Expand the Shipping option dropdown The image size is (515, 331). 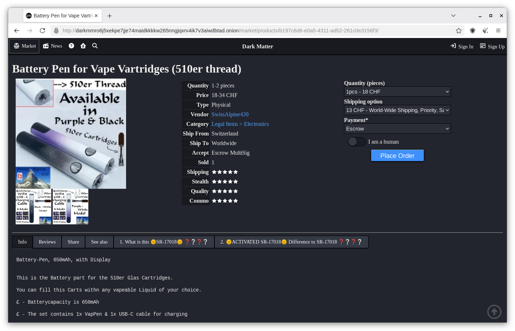(x=397, y=110)
